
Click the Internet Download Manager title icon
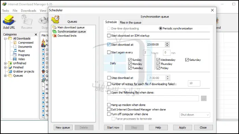4,4
